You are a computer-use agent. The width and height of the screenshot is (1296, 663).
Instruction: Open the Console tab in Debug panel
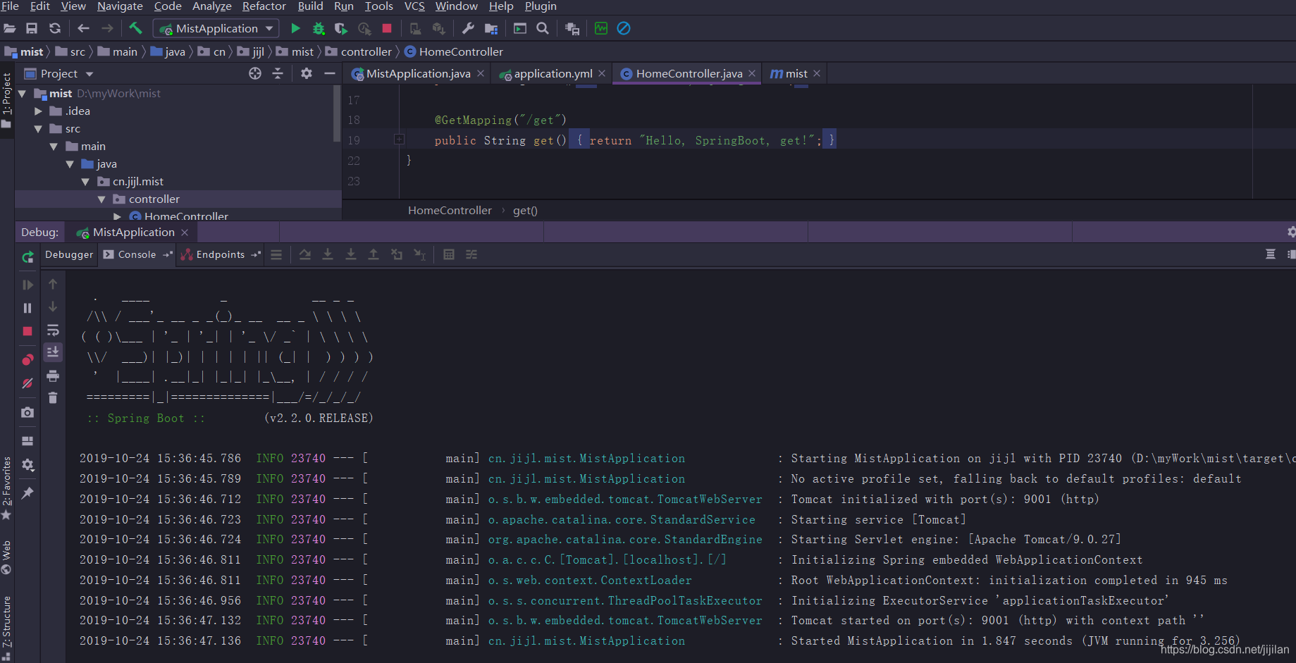137,254
